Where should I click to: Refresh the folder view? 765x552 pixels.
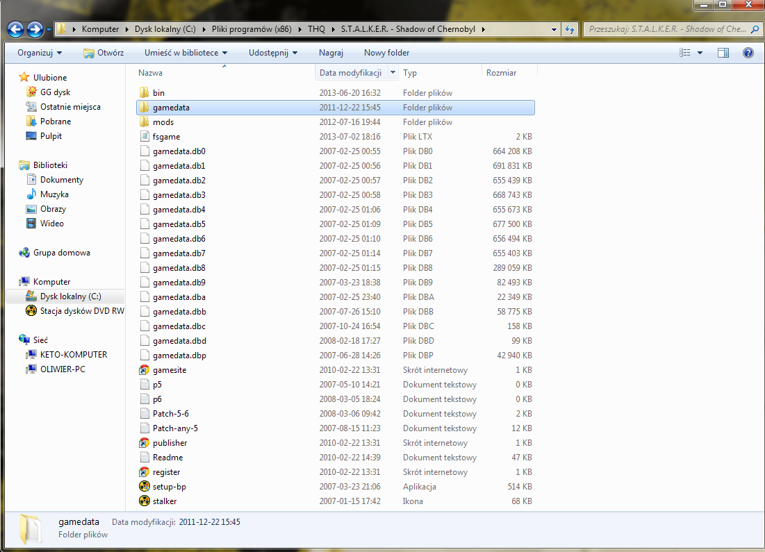(x=570, y=29)
